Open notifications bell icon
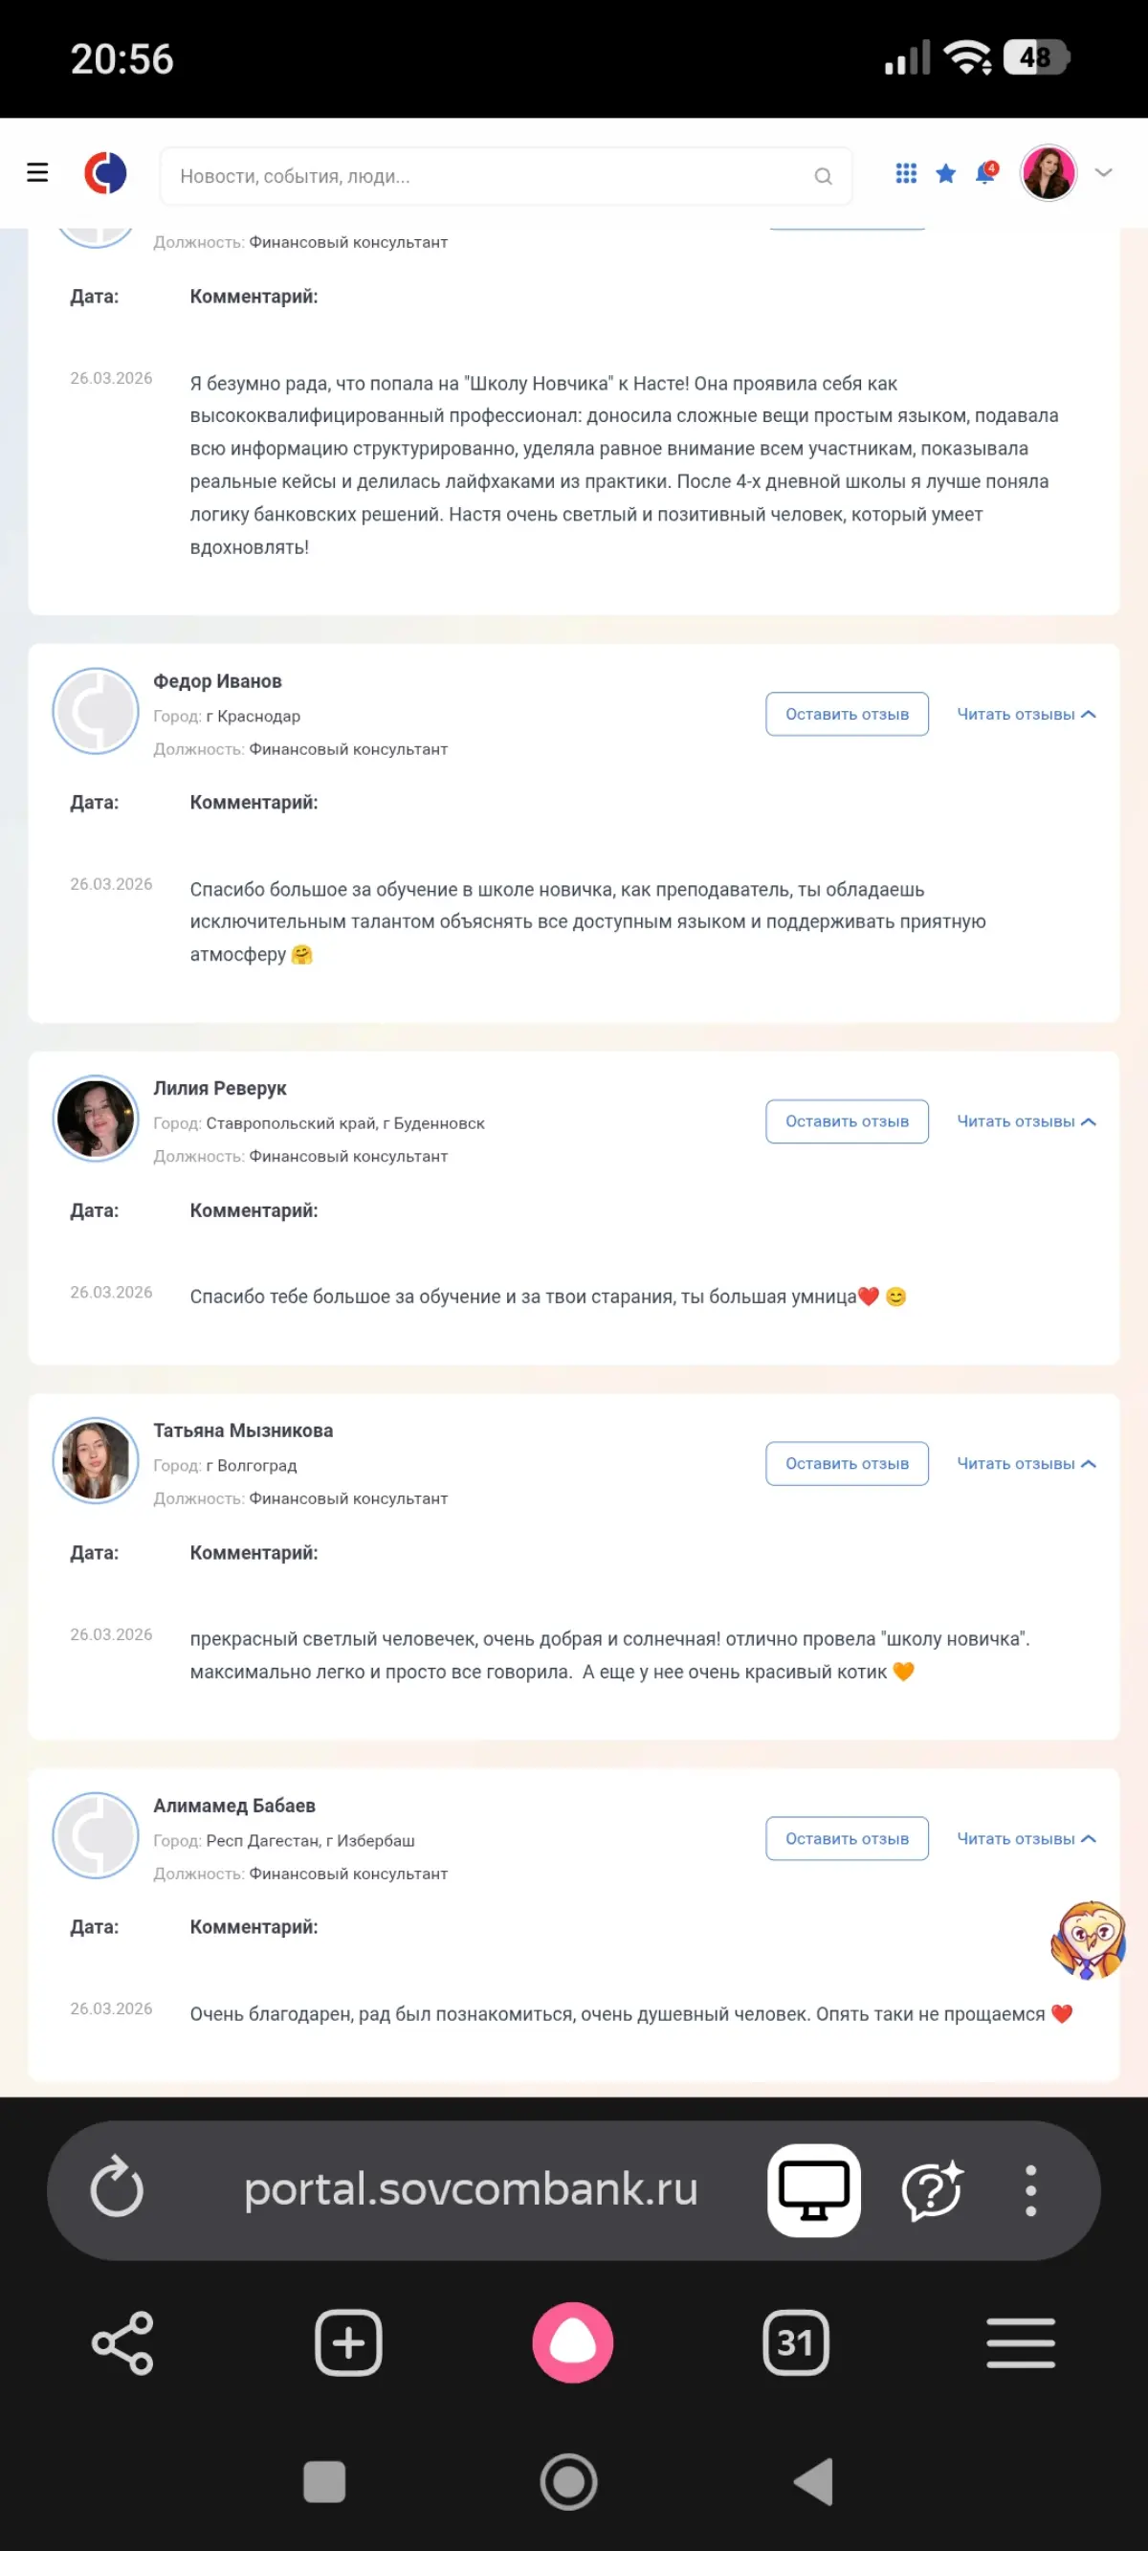Screen dimensions: 1148x2551 pyautogui.click(x=985, y=173)
